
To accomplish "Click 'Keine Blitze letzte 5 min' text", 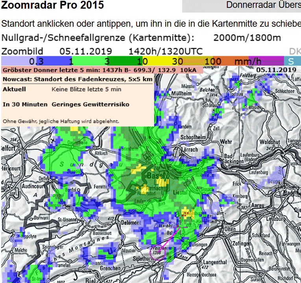I will (87, 89).
